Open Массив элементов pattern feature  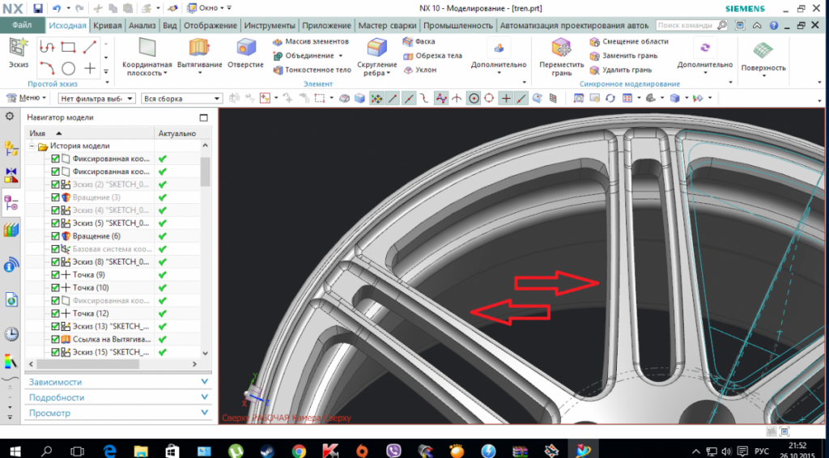coord(311,41)
